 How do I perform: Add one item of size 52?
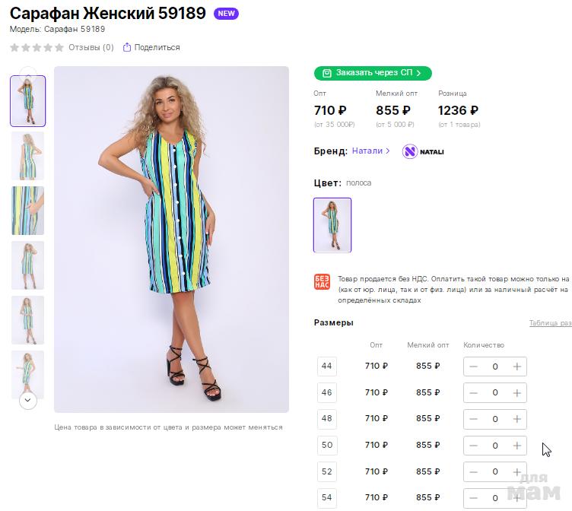point(517,471)
